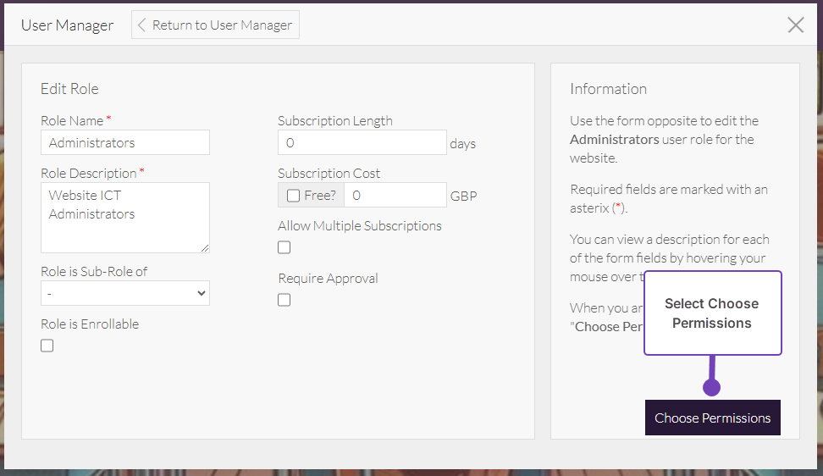Image resolution: width=823 pixels, height=476 pixels.
Task: Click the back chevron beside Return to User Manager
Action: coord(142,25)
